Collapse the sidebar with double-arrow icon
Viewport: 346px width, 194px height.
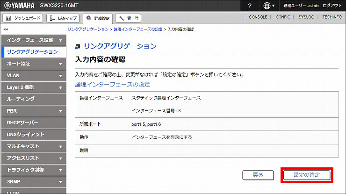6,29
